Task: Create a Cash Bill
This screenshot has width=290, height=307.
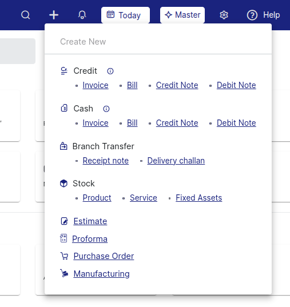Action: point(132,123)
